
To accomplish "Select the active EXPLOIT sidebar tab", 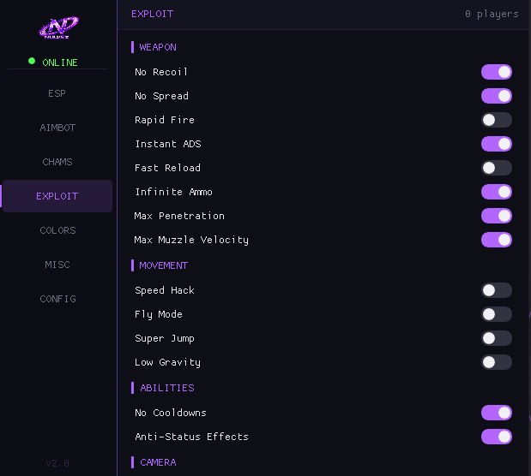I will pyautogui.click(x=57, y=196).
